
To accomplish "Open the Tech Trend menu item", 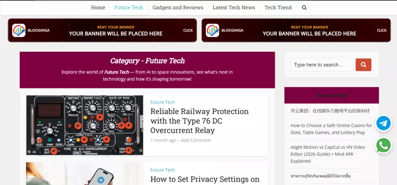I will pyautogui.click(x=278, y=7).
